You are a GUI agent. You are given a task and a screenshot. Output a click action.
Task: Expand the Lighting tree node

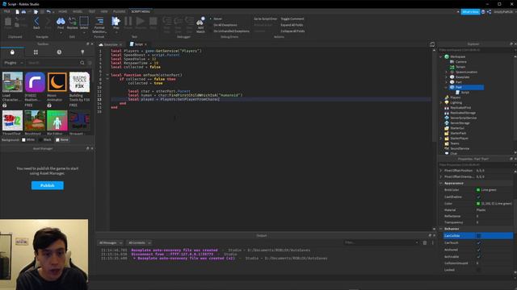click(441, 102)
